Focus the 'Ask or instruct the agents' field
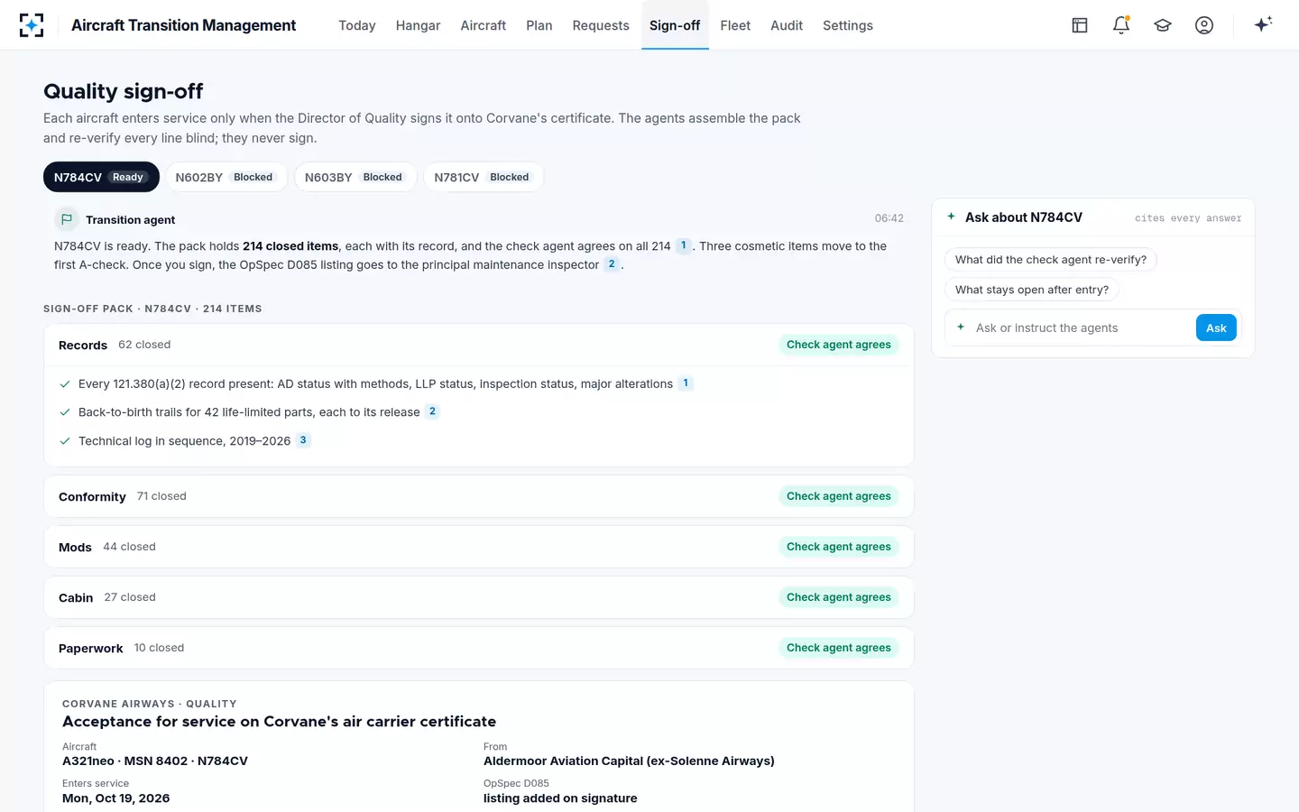 point(1082,328)
